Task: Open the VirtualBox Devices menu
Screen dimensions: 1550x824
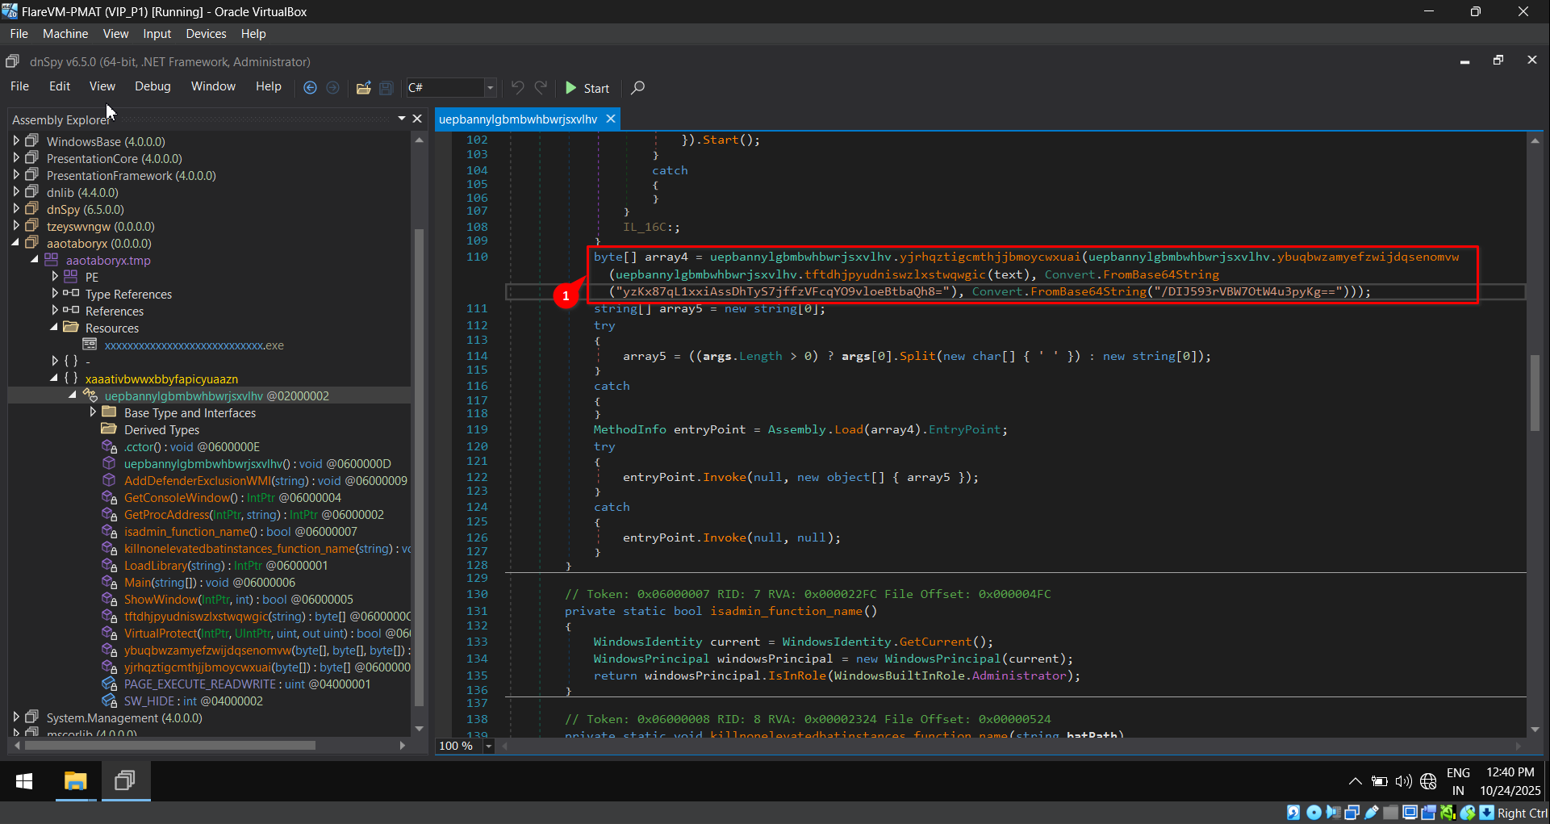Action: [206, 33]
